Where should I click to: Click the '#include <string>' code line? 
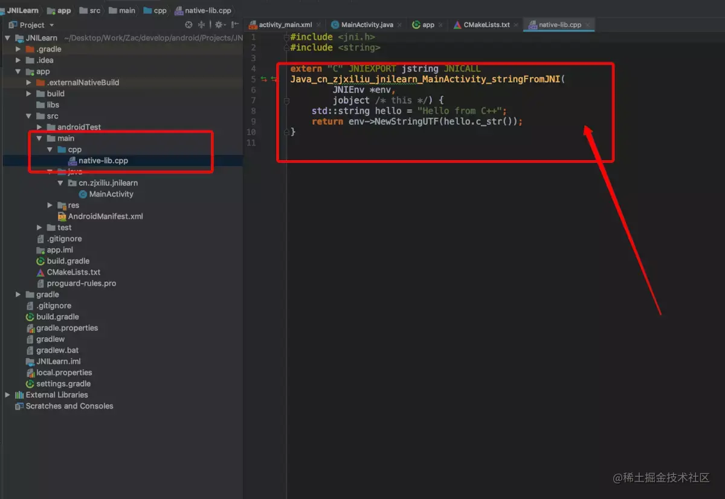[x=335, y=48]
